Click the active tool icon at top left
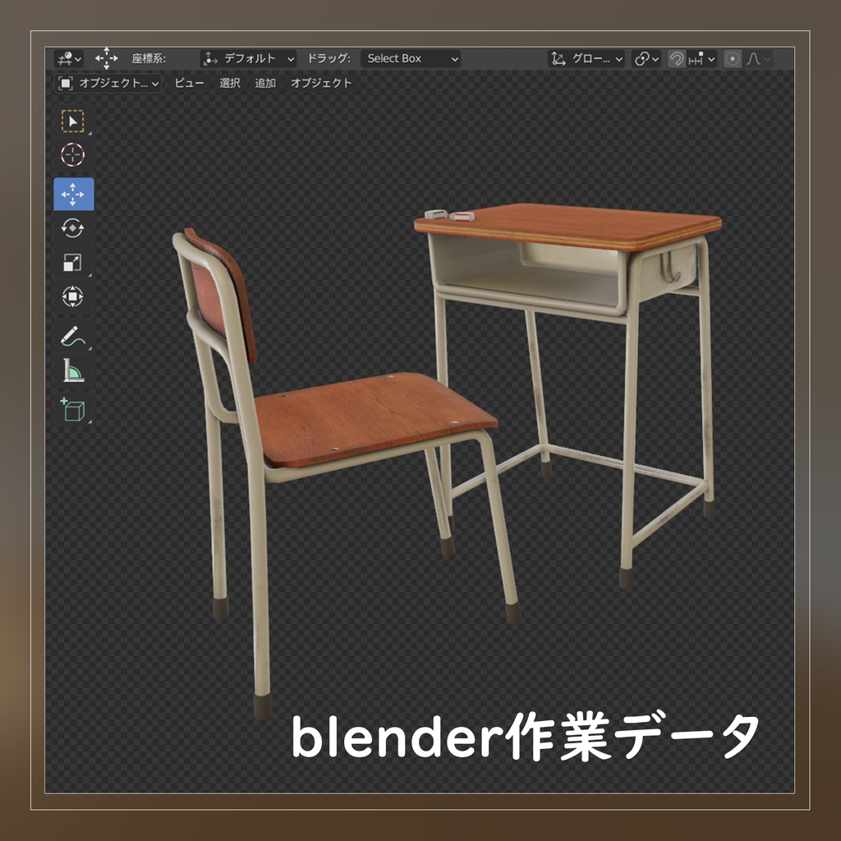The image size is (841, 841). coord(66,57)
